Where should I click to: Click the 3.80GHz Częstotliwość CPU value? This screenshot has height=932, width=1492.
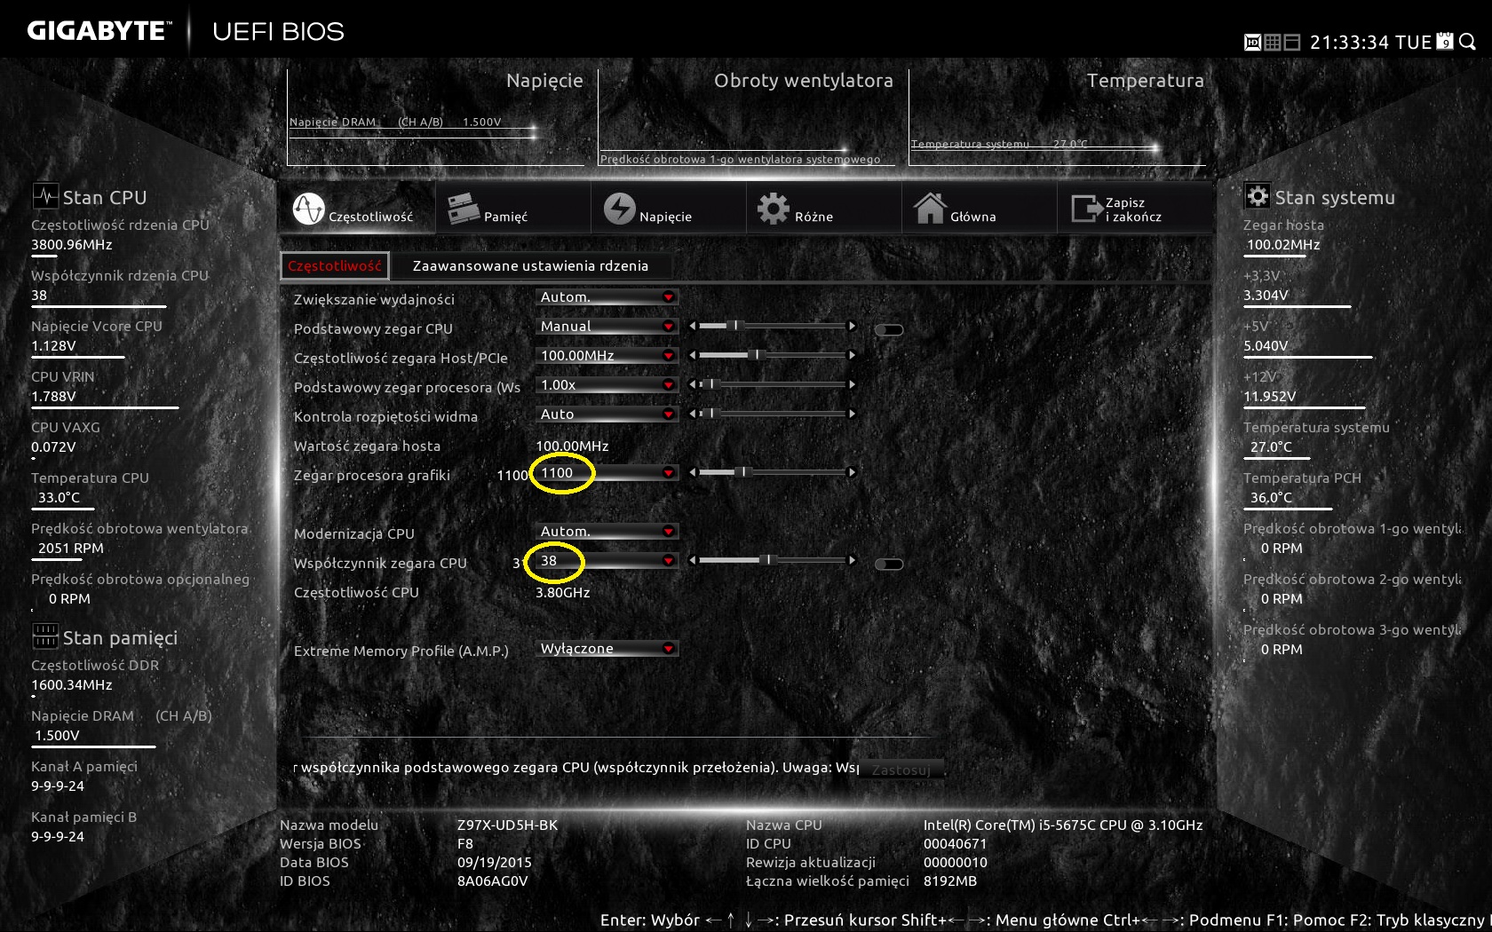(563, 593)
